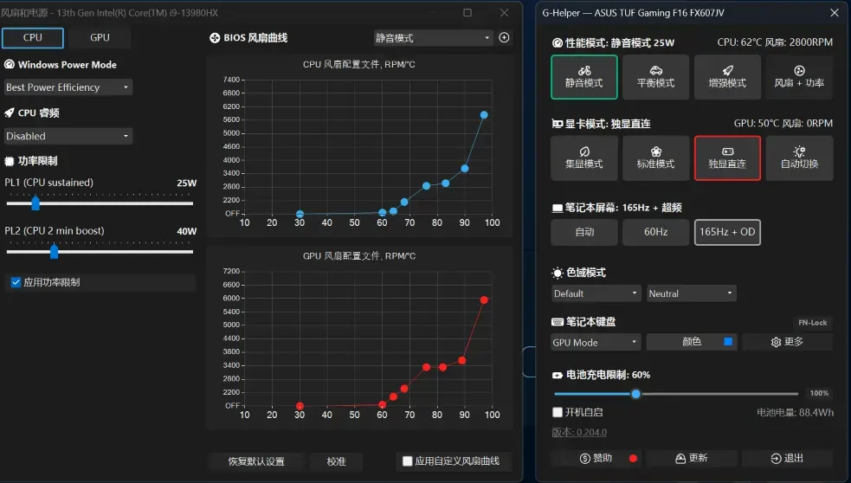
Task: Open the Default color gamut dropdown
Action: pyautogui.click(x=596, y=293)
